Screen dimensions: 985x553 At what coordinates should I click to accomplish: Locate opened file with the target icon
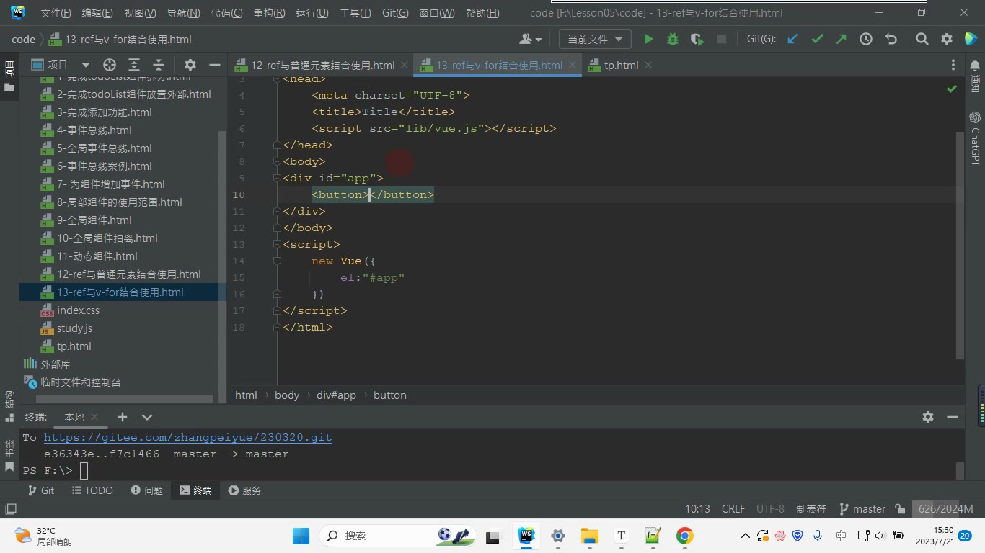[110, 65]
